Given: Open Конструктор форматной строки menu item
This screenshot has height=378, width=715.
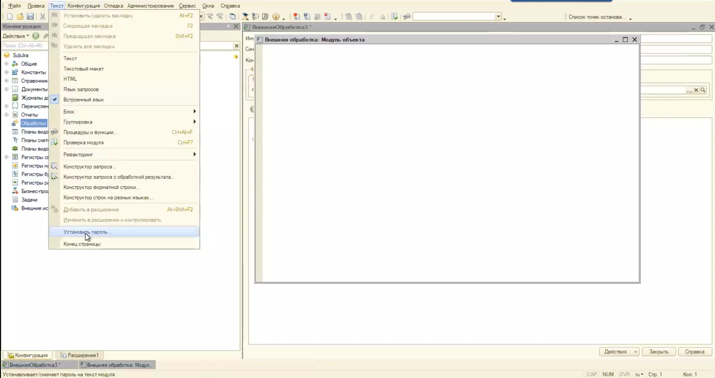Looking at the screenshot, I should coord(124,187).
